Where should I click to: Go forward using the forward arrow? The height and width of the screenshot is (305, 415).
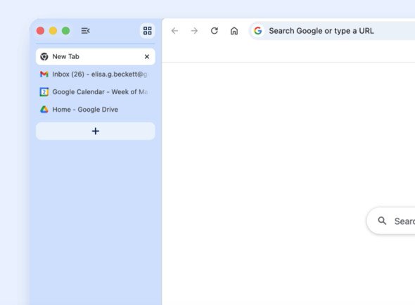(195, 31)
